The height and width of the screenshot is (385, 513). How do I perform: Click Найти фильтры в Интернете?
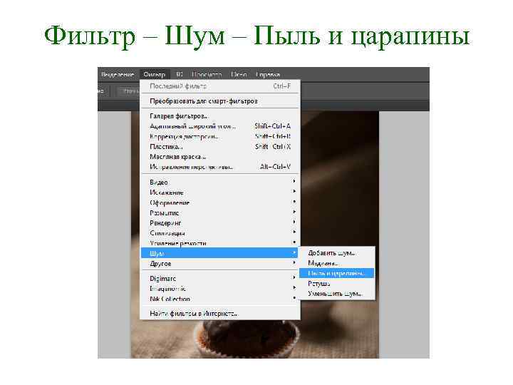220,314
